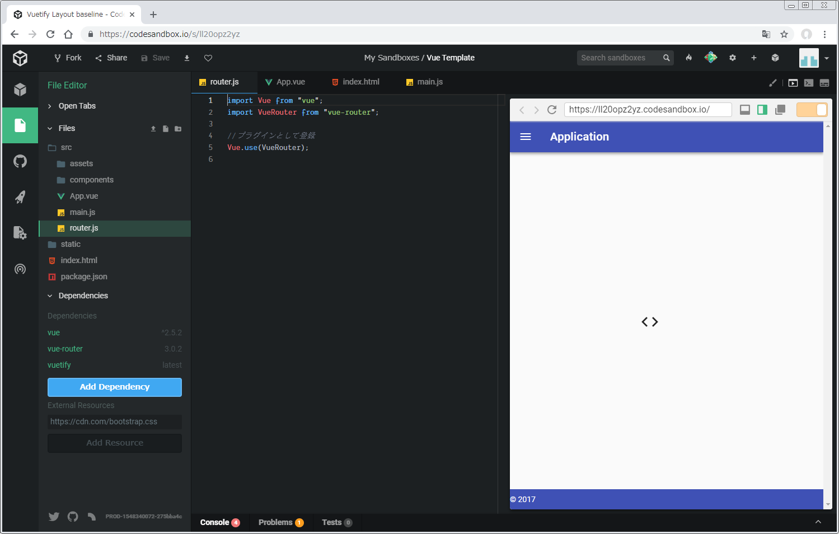Click the Add Dependency button
Viewport: 839px width, 534px height.
(115, 387)
